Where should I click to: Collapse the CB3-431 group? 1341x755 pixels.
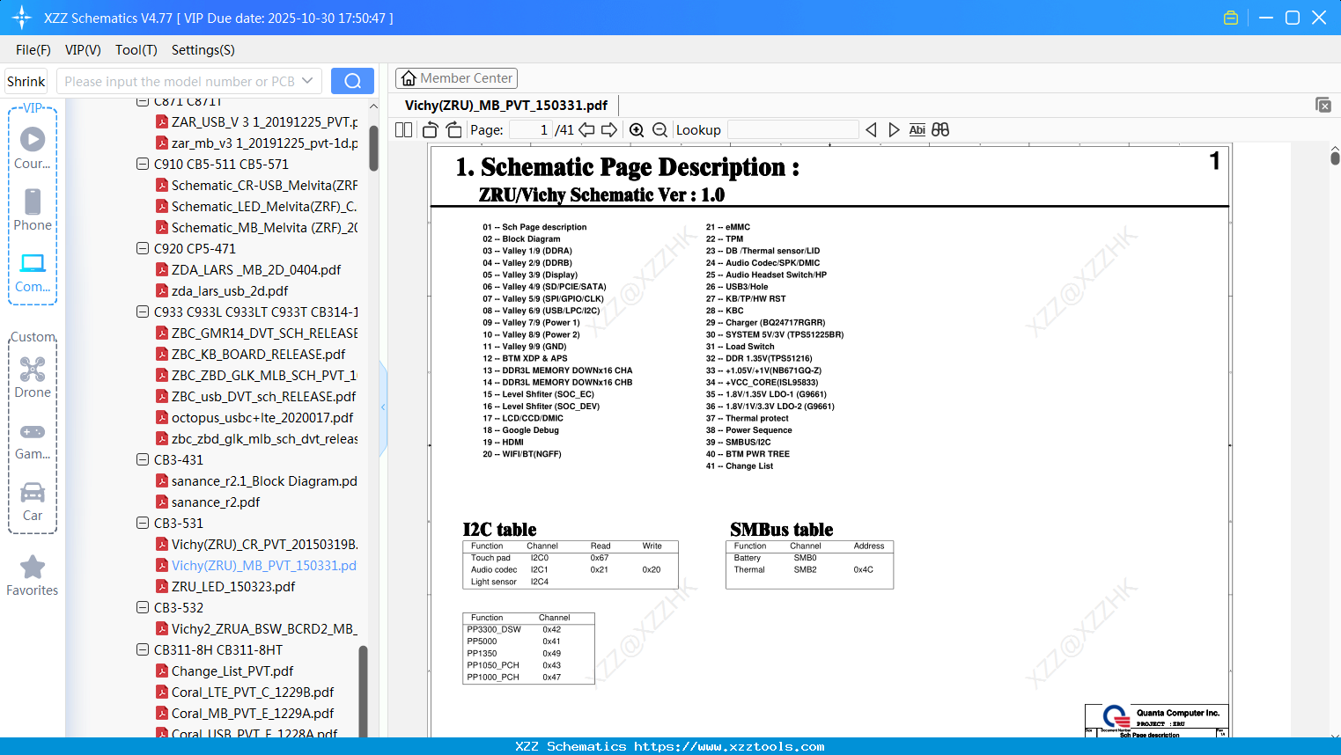point(143,459)
